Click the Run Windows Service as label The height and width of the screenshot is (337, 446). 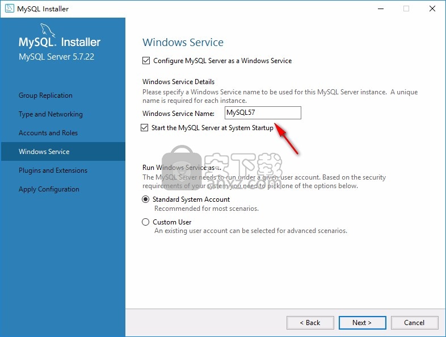[x=182, y=168]
